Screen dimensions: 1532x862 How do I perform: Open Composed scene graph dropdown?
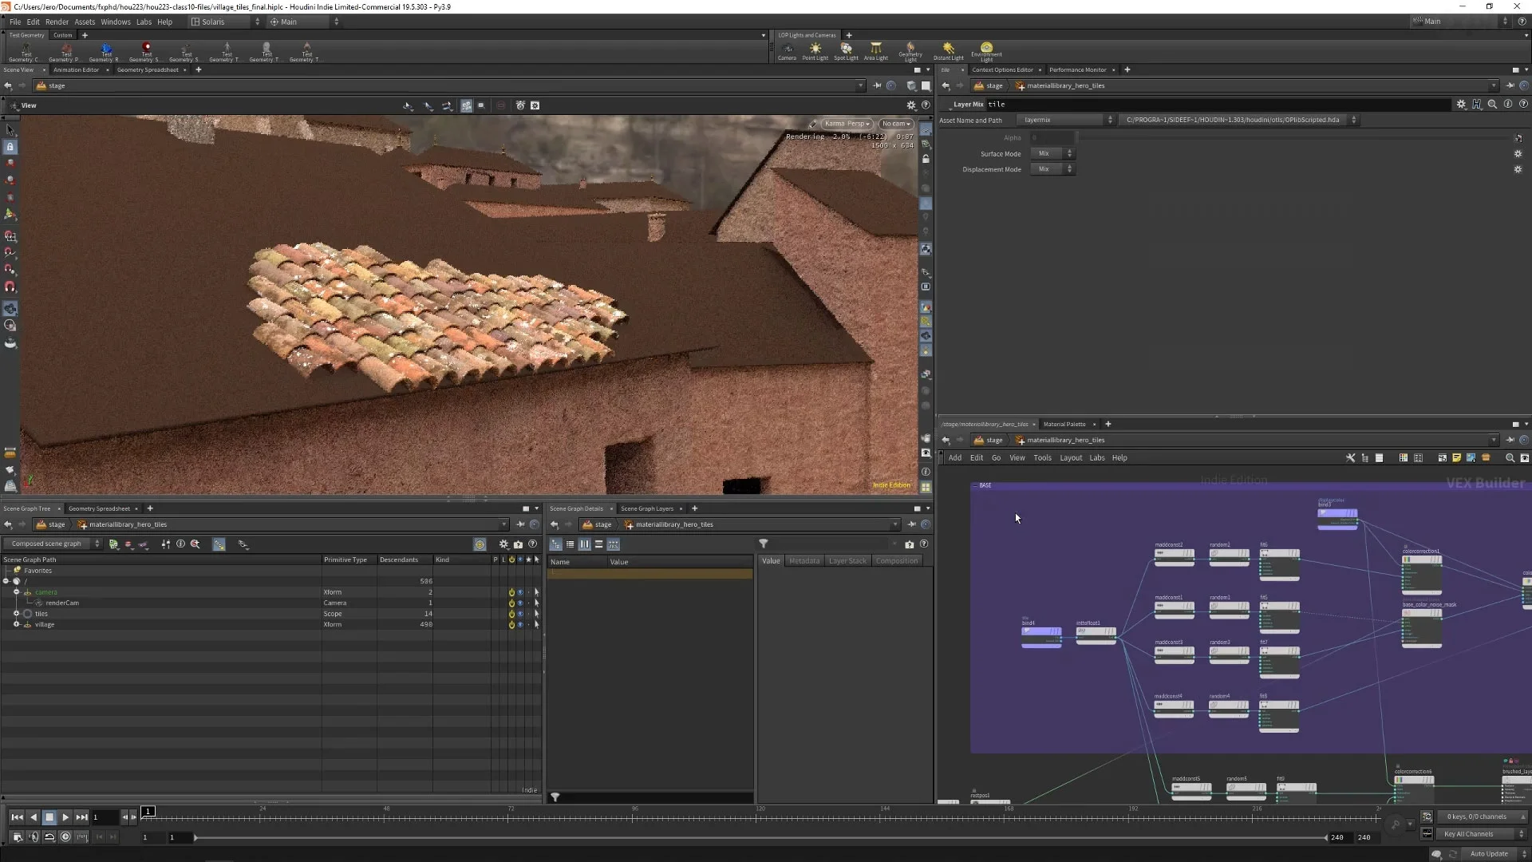pos(53,544)
